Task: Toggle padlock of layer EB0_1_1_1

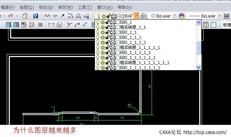Action: click(x=107, y=37)
